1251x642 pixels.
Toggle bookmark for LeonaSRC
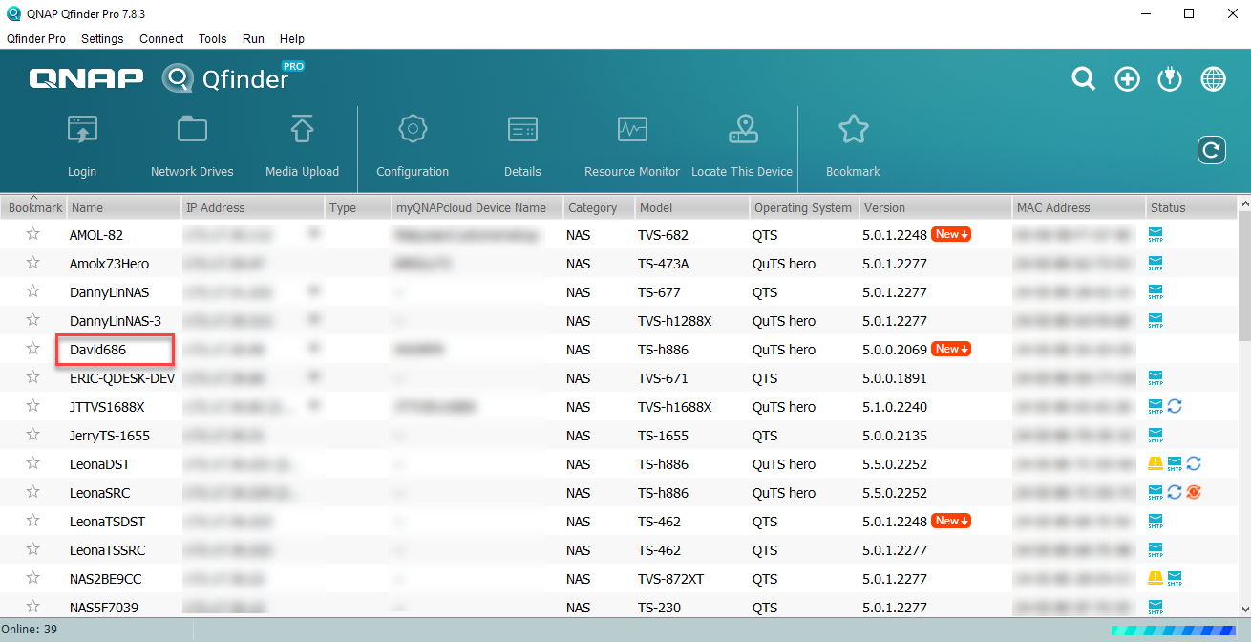(33, 492)
